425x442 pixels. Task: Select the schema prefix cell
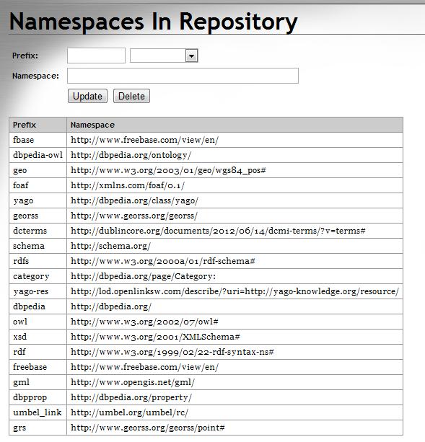pyautogui.click(x=38, y=246)
